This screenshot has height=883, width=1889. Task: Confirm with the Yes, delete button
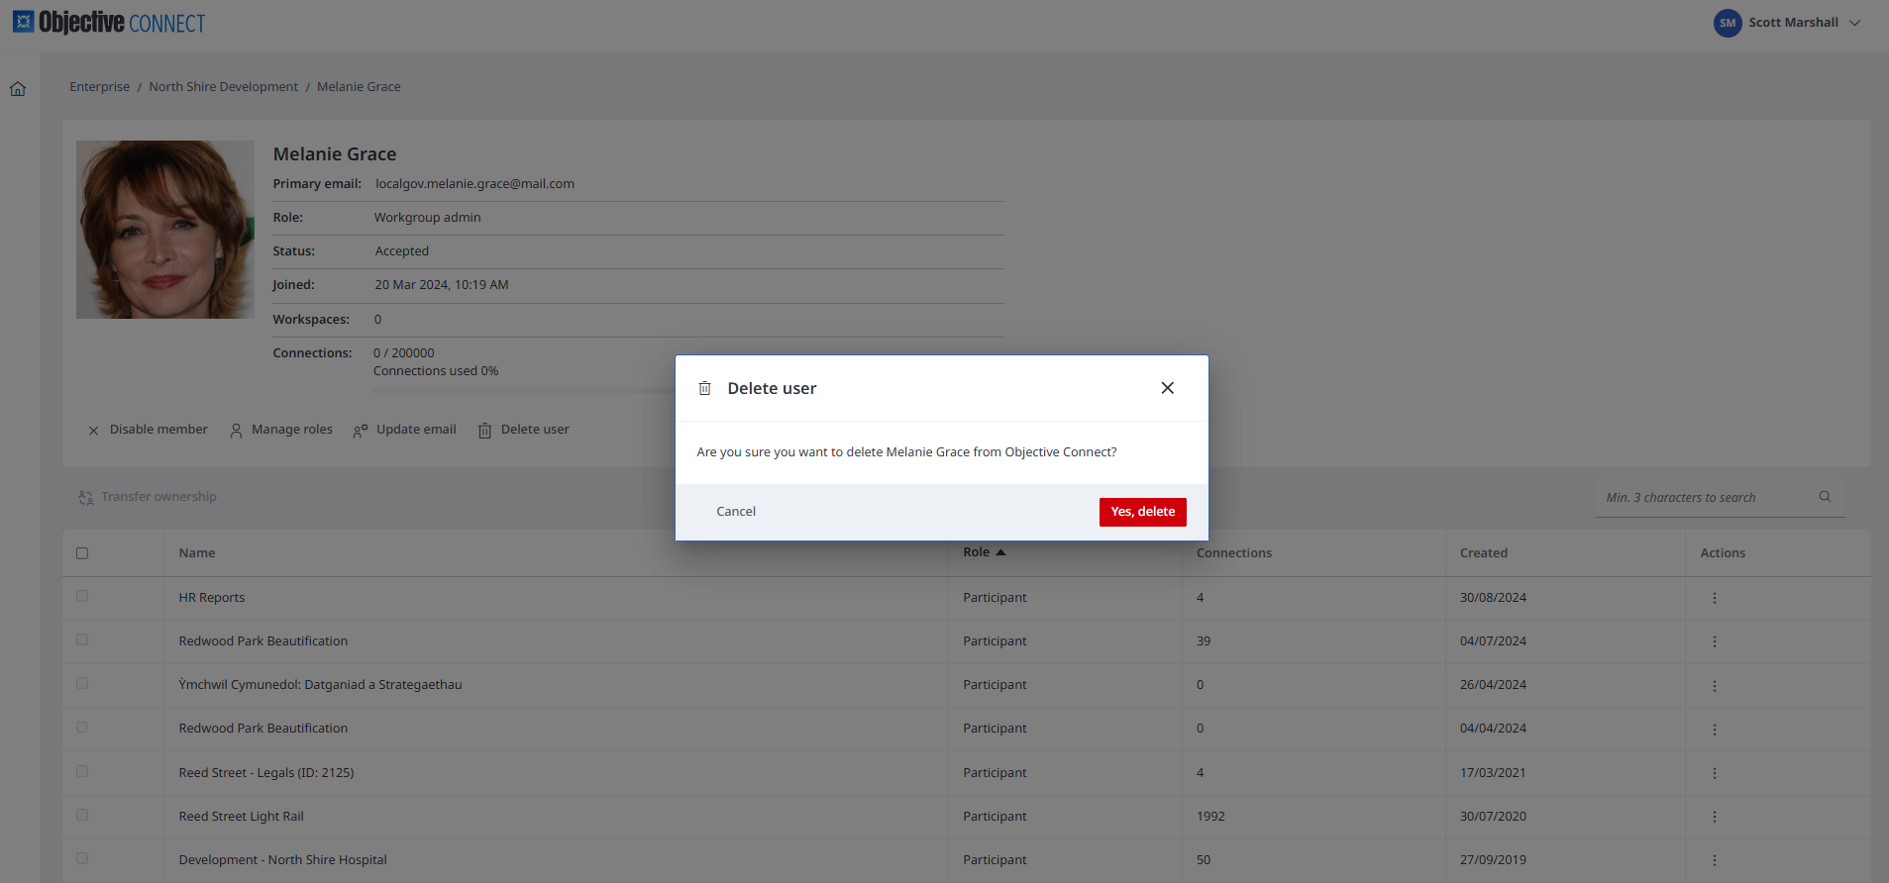(1142, 512)
